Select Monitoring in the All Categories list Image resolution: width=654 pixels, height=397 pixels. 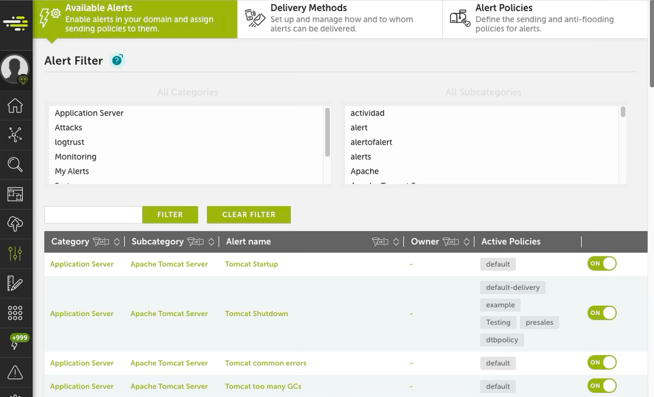76,156
